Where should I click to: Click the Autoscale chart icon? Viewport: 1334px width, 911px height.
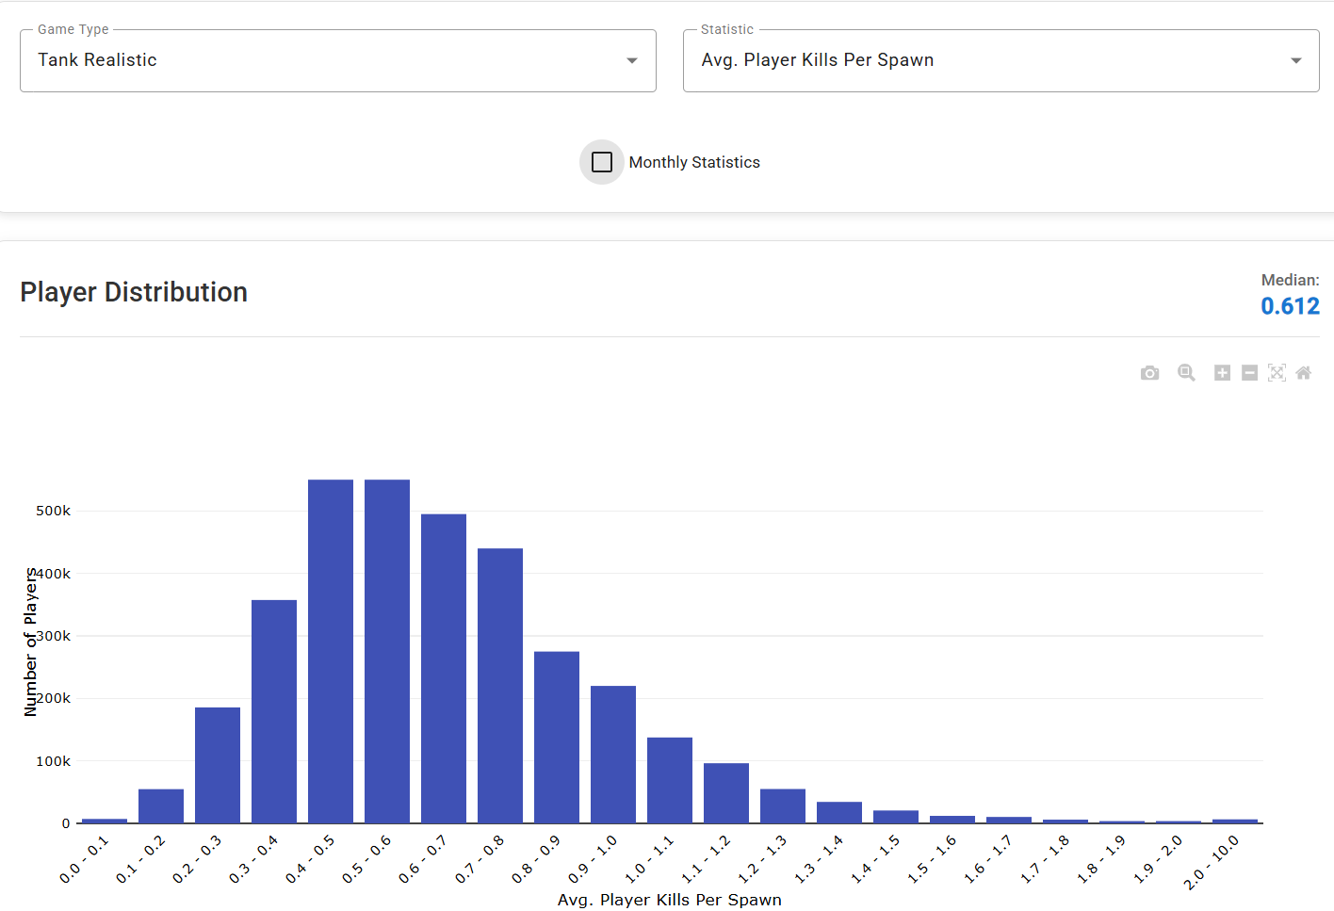[x=1277, y=373]
